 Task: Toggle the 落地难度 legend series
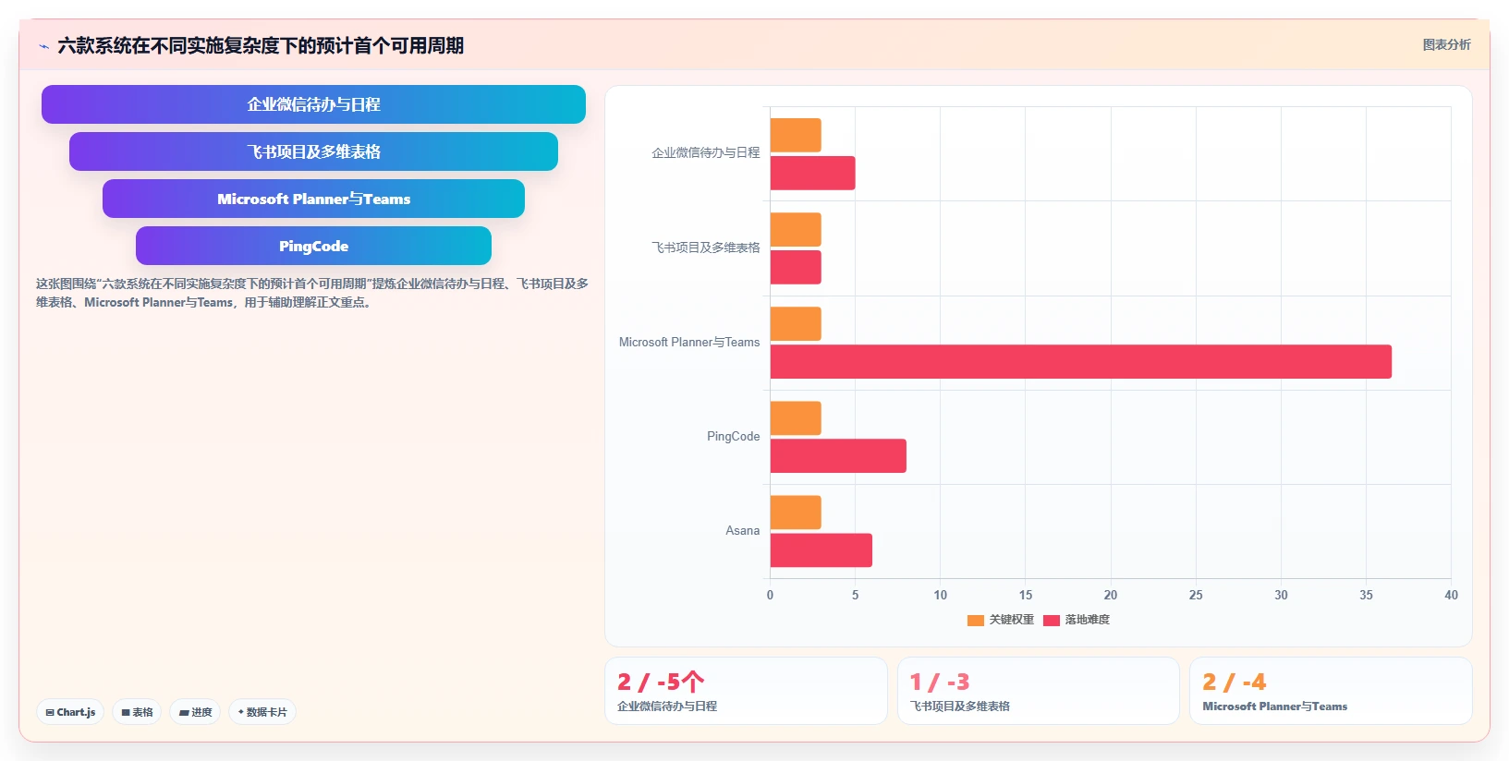pos(1077,620)
